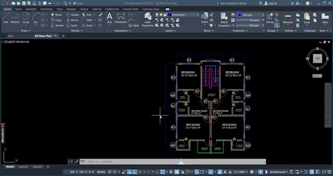Click the Undo arrow in quick access toolbar
Image resolution: width=333 pixels, height=176 pixels.
click(x=50, y=3)
